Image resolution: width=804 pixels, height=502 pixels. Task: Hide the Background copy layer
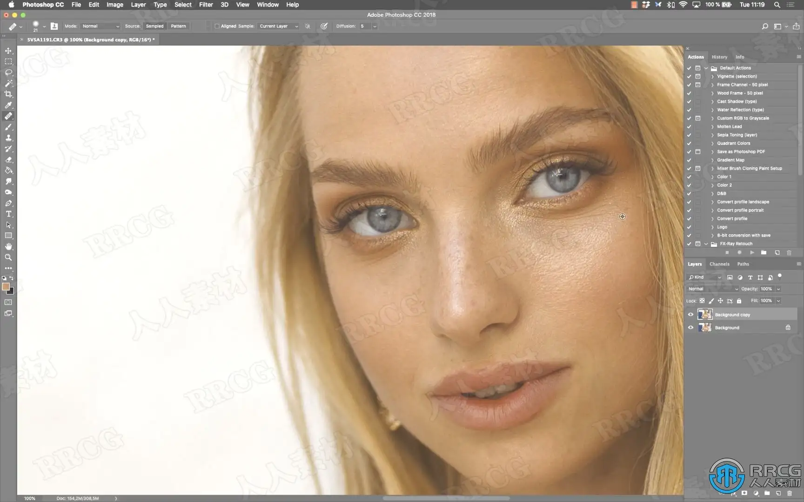point(690,315)
